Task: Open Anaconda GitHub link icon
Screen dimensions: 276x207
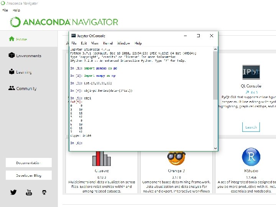Action: 44,192
